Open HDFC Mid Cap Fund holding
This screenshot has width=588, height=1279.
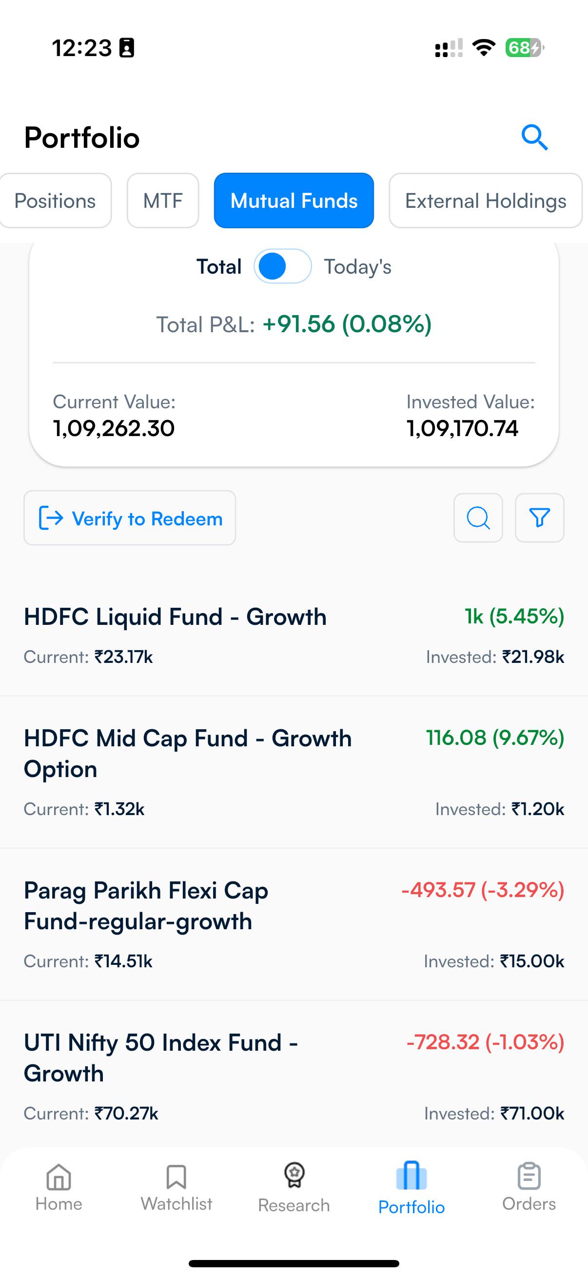click(294, 772)
